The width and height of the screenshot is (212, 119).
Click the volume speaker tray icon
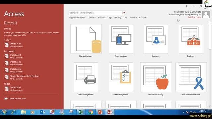point(194,112)
